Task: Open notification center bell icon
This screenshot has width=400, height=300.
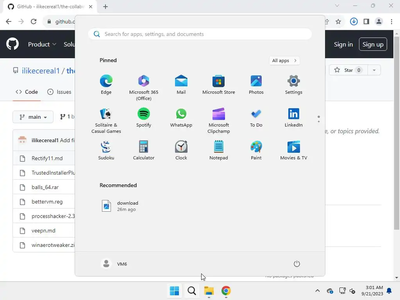Action: [x=389, y=291]
